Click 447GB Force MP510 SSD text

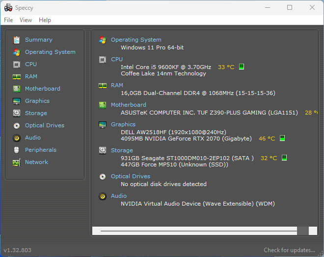click(174, 164)
